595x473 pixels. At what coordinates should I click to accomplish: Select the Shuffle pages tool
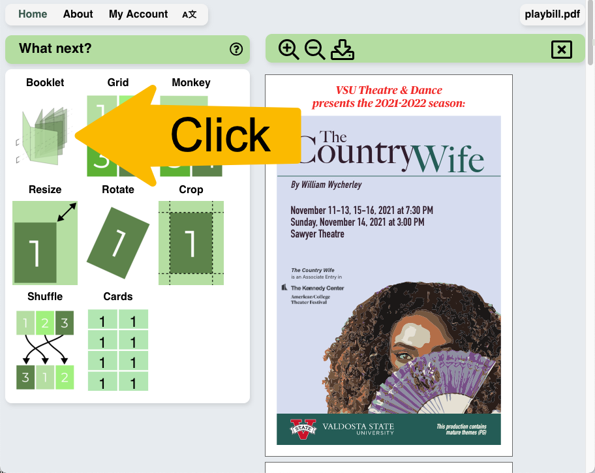pyautogui.click(x=45, y=350)
